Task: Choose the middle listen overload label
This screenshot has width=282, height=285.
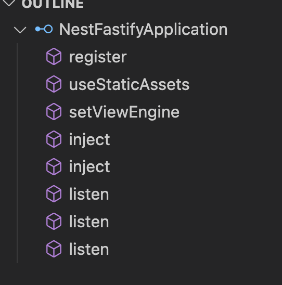Action: tap(89, 222)
